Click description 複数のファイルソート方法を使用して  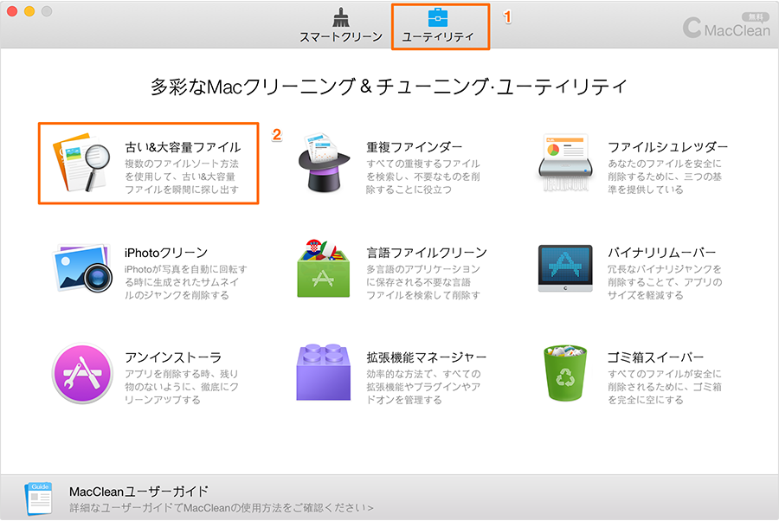pyautogui.click(x=182, y=177)
